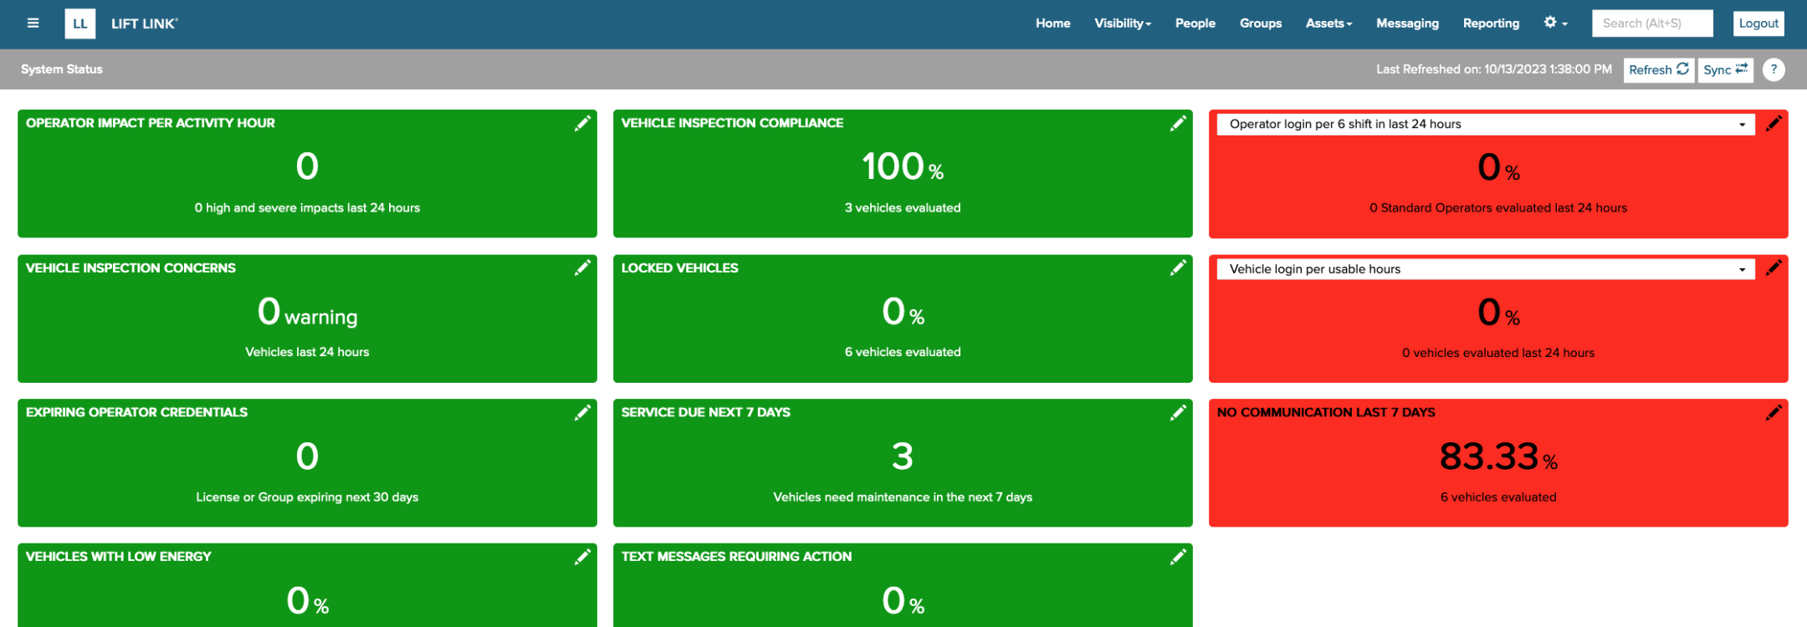Viewport: 1807px width, 627px height.
Task: Click '0 high and severe impacts last 24 hours'
Action: click(x=307, y=207)
